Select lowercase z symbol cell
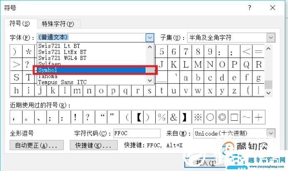 (x=234, y=90)
